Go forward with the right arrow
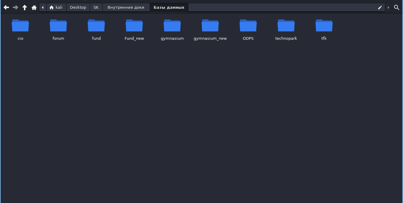Viewport: 403px width, 203px height. point(15,7)
